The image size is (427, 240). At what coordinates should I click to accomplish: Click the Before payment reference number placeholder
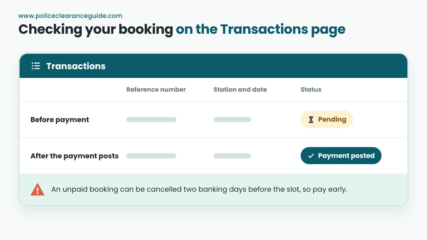151,120
